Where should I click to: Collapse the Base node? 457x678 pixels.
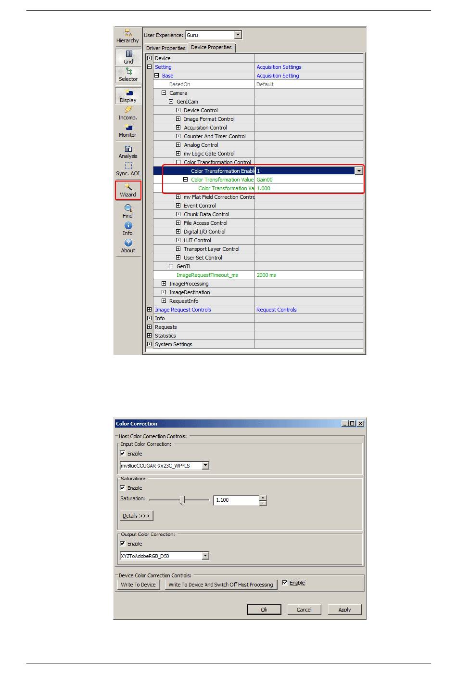[x=156, y=76]
